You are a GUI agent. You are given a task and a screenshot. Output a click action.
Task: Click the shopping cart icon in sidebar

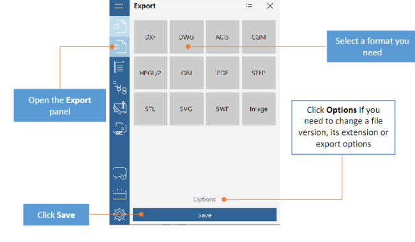click(x=119, y=173)
